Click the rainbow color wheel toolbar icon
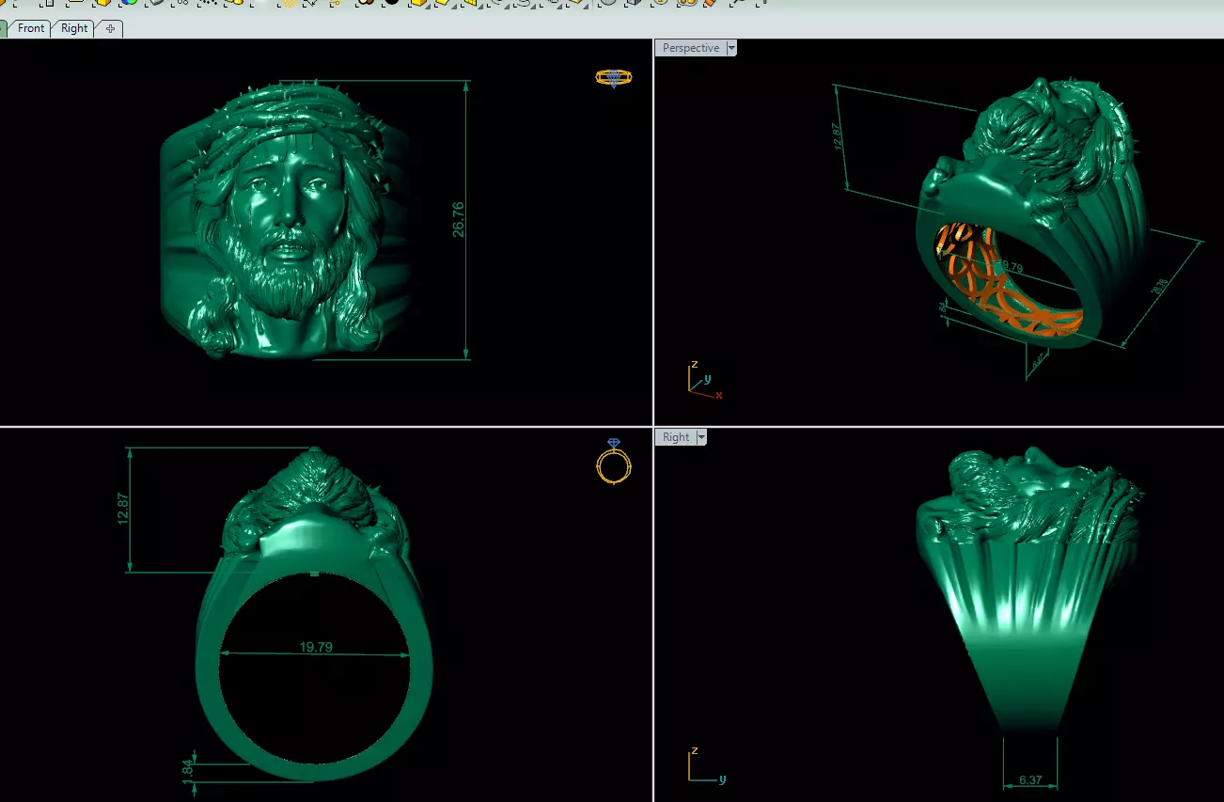 click(x=128, y=3)
